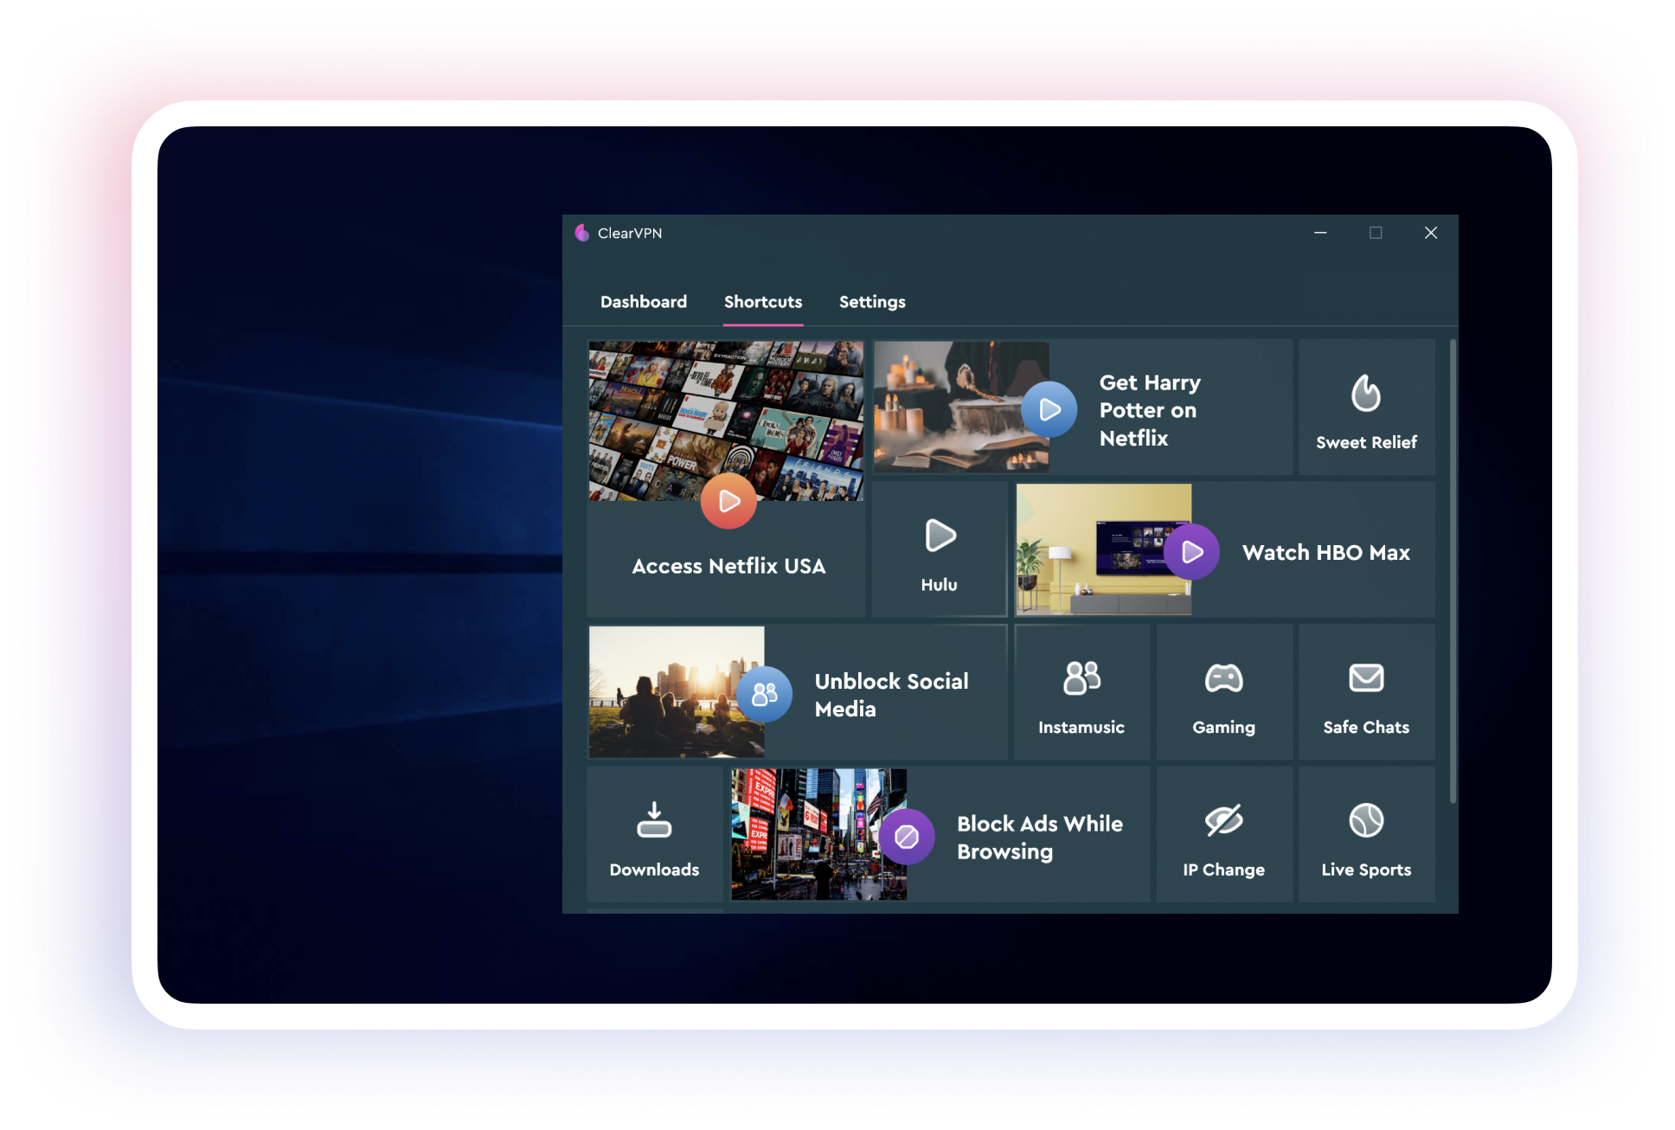
Task: Launch the Gaming controller shortcut
Action: click(x=1223, y=678)
